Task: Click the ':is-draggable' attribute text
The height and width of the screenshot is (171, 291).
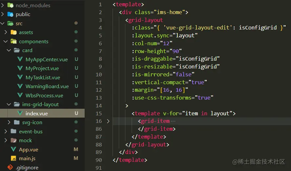Action: [x=152, y=59]
